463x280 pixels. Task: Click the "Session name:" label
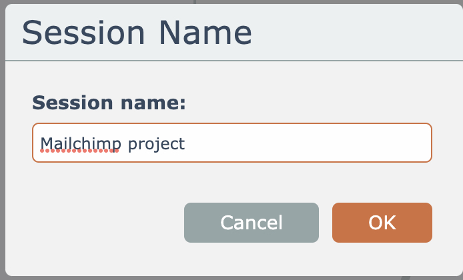(x=109, y=103)
